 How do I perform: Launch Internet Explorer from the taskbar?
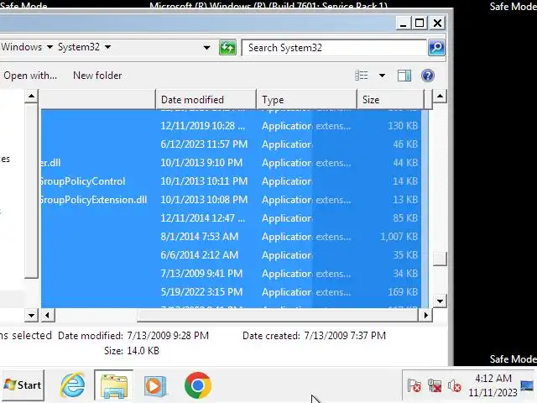click(72, 385)
